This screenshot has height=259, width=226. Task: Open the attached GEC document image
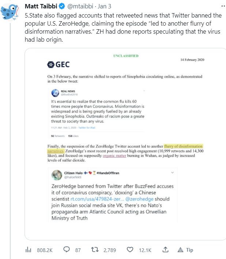tap(125, 143)
